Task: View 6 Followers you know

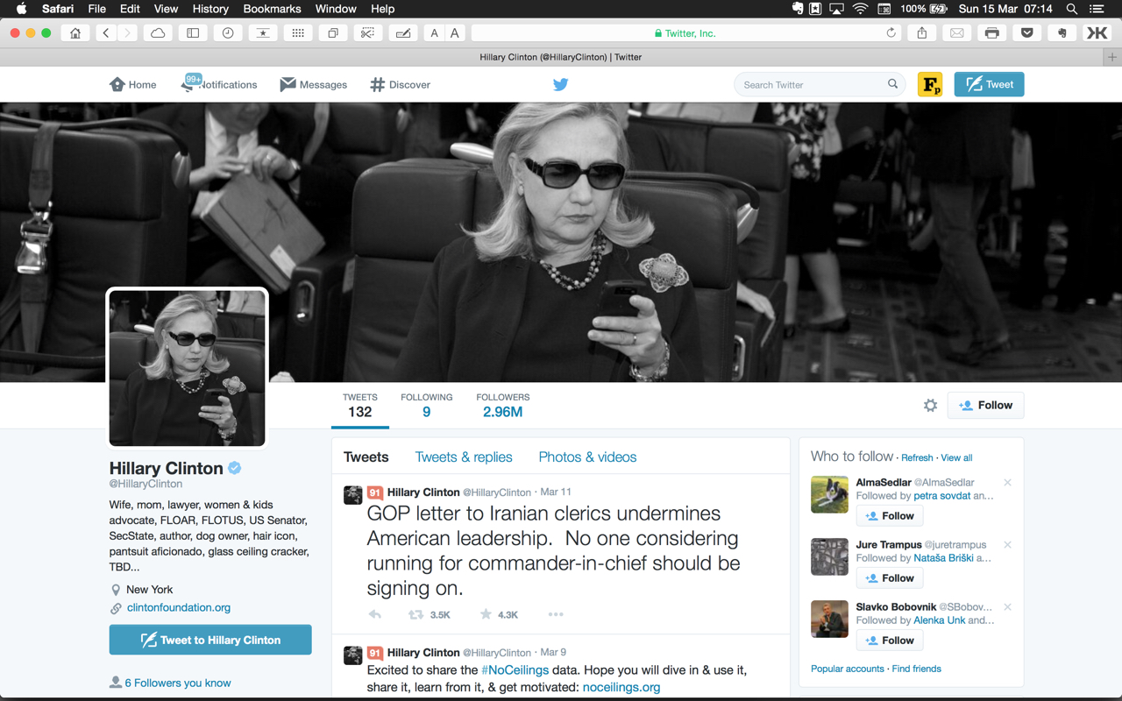Action: (178, 683)
